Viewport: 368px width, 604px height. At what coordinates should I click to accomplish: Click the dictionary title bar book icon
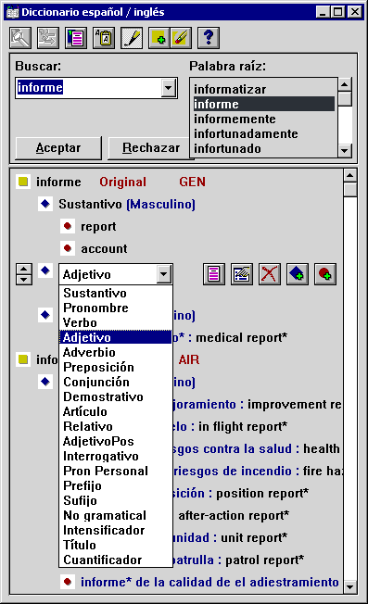[x=13, y=12]
